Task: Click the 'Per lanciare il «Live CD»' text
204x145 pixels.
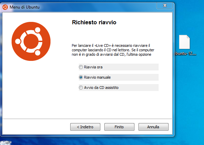Action: pos(91,45)
